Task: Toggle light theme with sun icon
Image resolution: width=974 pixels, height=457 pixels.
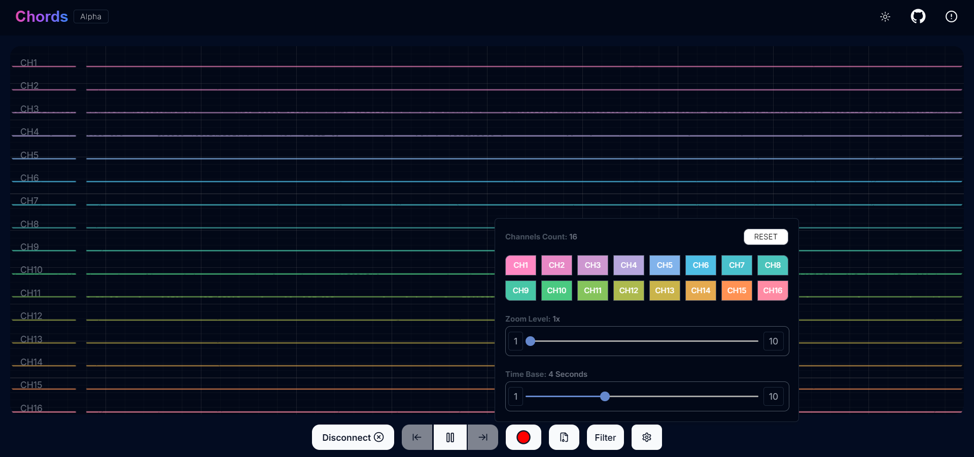Action: click(x=885, y=16)
